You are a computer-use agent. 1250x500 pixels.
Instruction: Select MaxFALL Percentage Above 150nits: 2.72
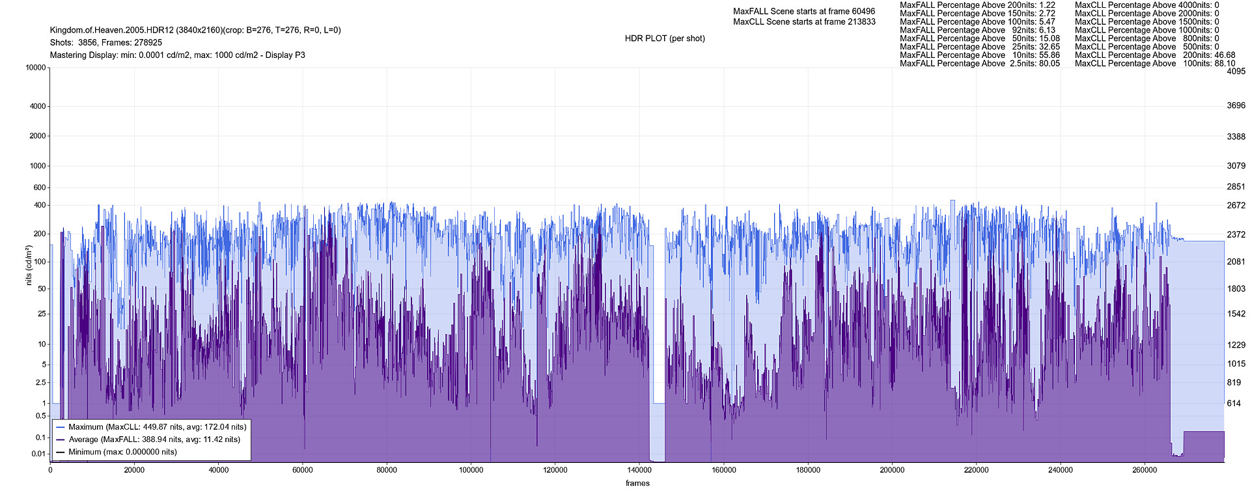977,13
